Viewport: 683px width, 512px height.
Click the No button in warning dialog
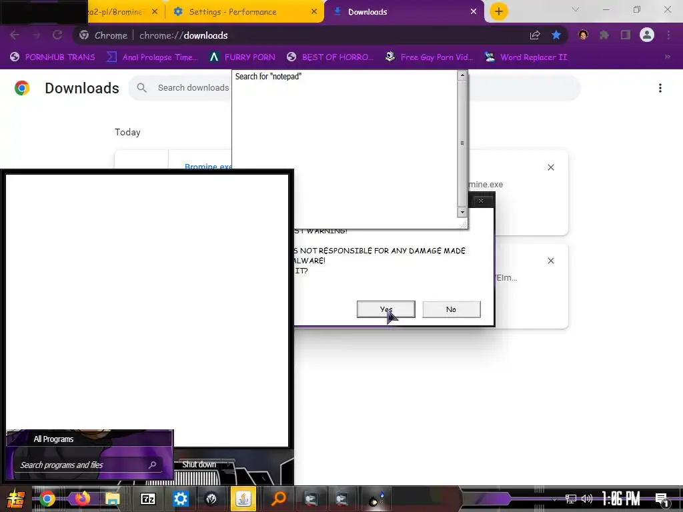[x=452, y=309]
